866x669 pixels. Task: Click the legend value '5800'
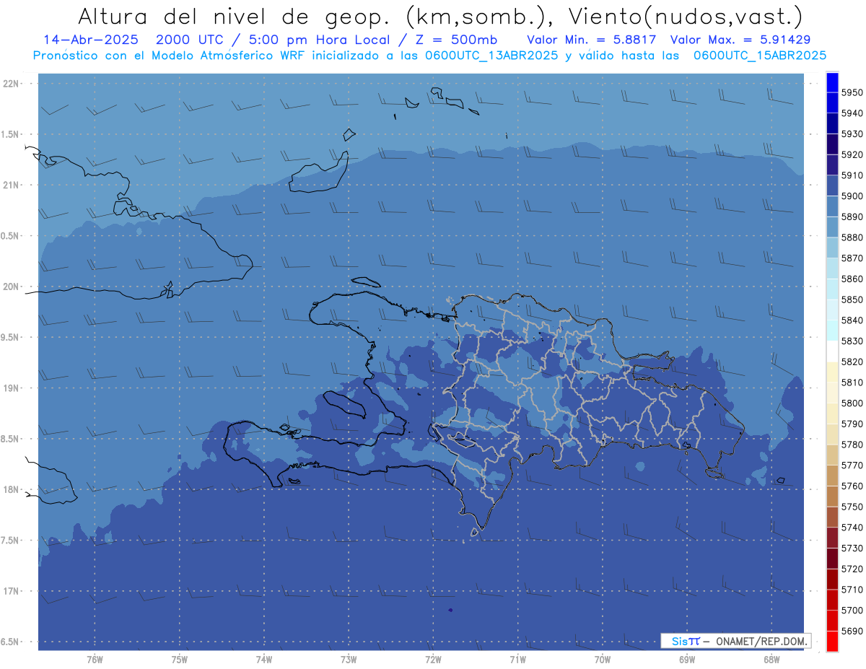(852, 403)
